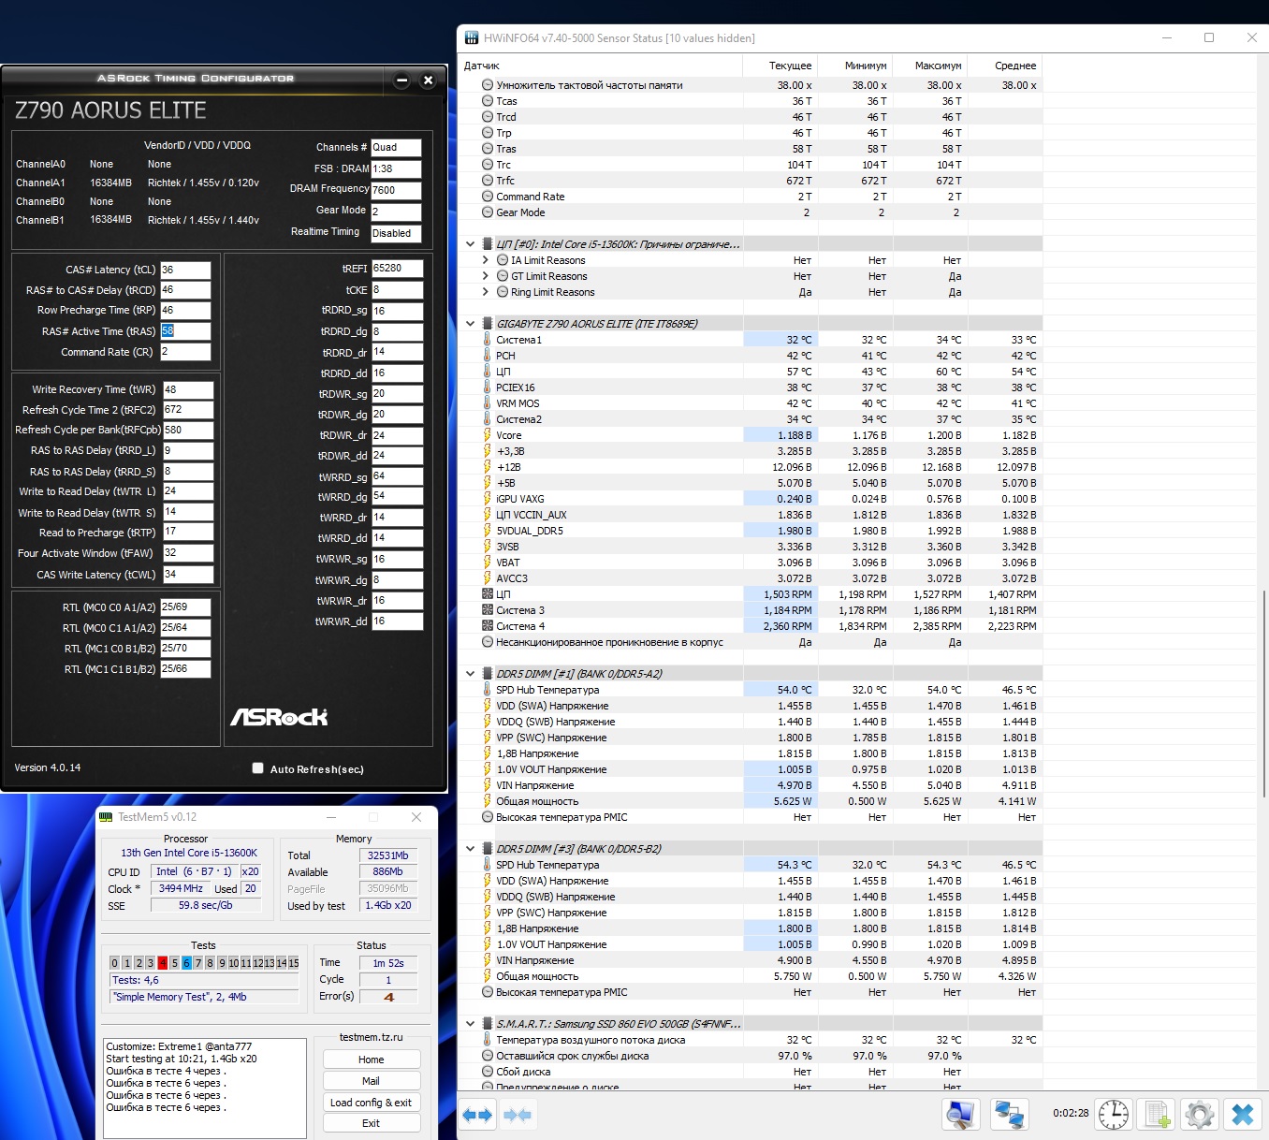Click the Command Rate (CR) field
The height and width of the screenshot is (1140, 1269).
[185, 352]
